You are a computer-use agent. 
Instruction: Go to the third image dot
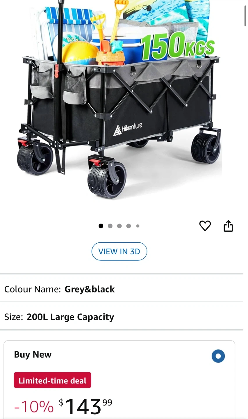coord(119,226)
